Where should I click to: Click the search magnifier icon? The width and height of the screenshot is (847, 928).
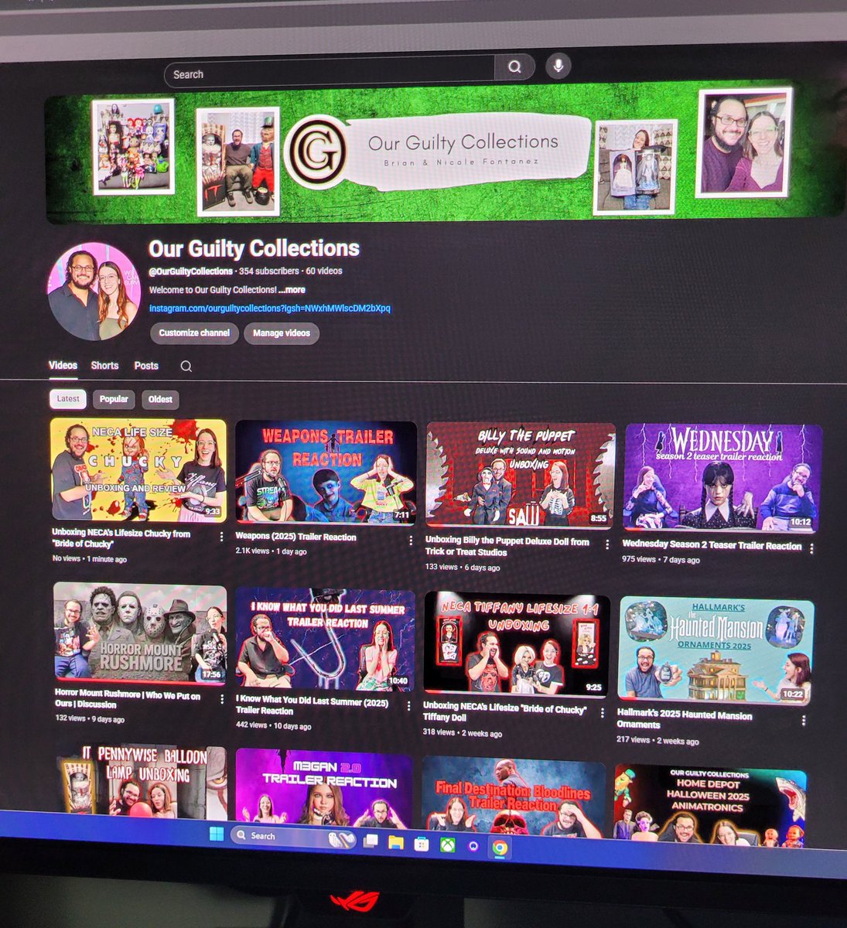pyautogui.click(x=514, y=67)
